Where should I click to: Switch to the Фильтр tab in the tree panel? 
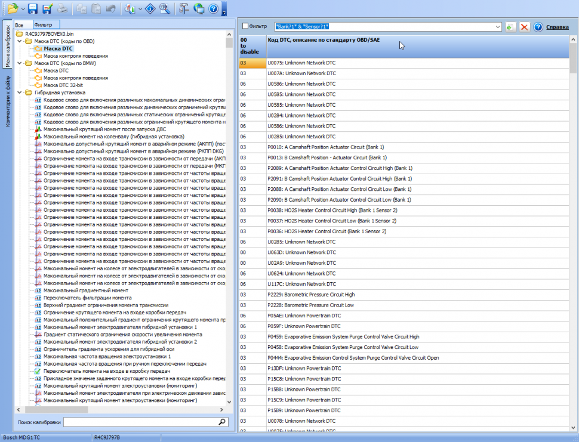point(43,24)
